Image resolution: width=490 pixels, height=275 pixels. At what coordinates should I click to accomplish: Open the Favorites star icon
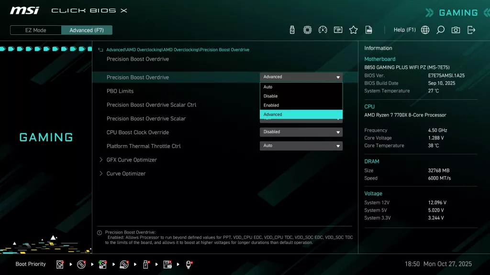pos(354,30)
